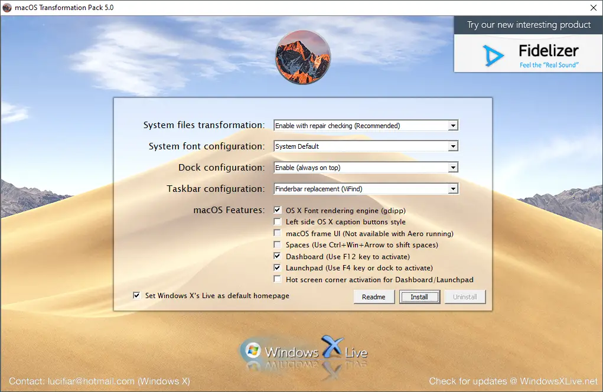Enable Spaces feature checkbox
The width and height of the screenshot is (603, 392).
tap(277, 244)
